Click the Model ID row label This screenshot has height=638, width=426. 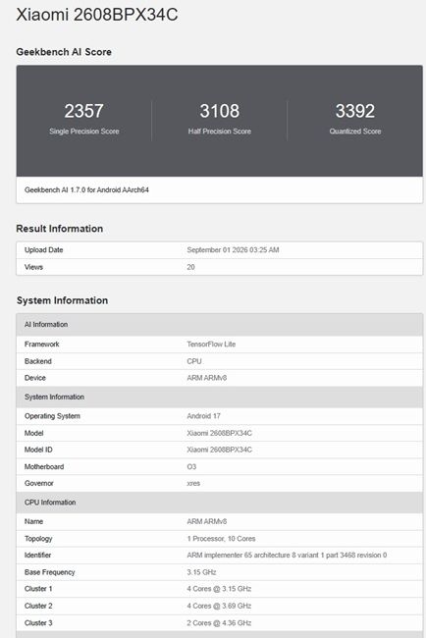click(x=38, y=450)
